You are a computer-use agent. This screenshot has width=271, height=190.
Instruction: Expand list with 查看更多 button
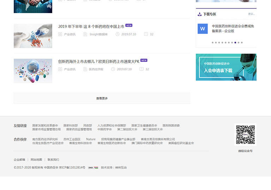click(102, 98)
